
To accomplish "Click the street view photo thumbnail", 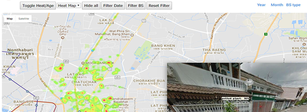I will [237, 87].
